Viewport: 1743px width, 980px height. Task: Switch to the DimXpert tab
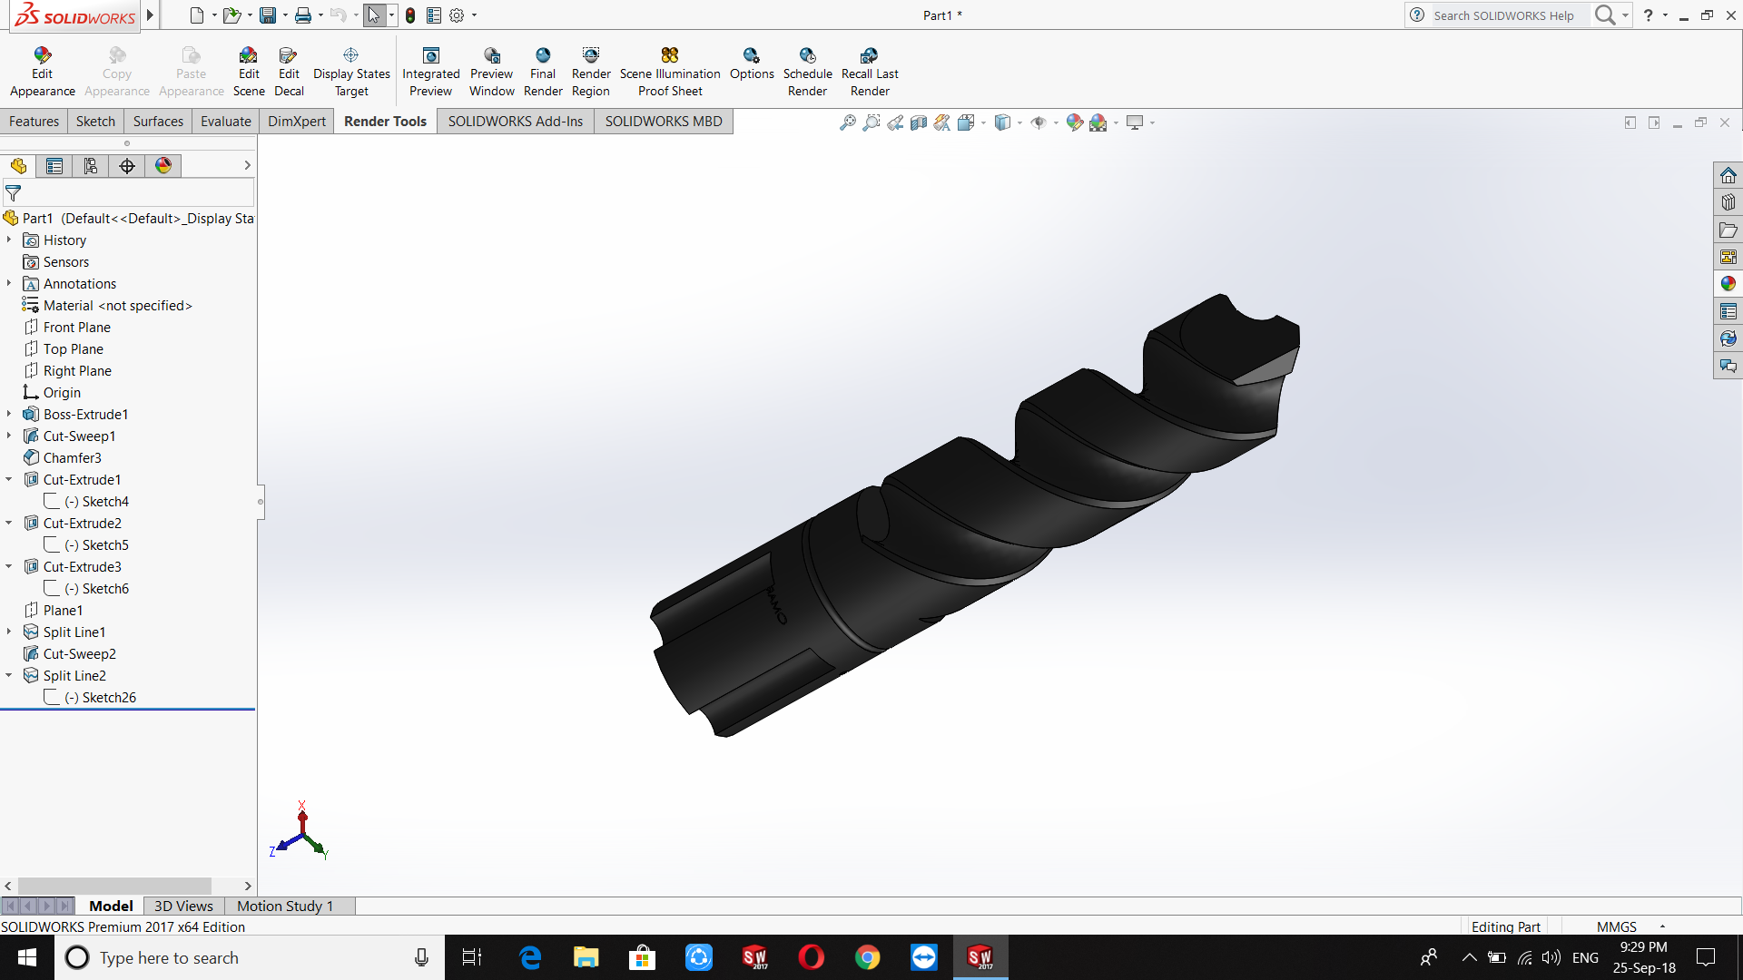297,122
